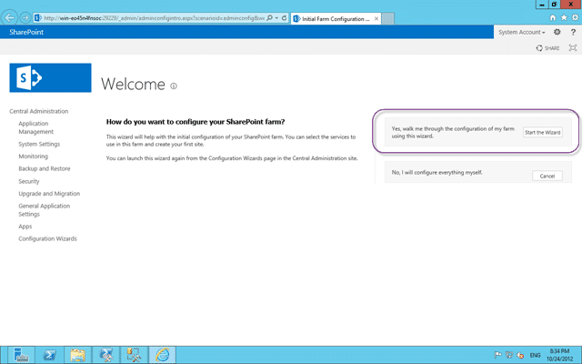The image size is (582, 364).
Task: Open the Apps section
Action: click(x=25, y=227)
